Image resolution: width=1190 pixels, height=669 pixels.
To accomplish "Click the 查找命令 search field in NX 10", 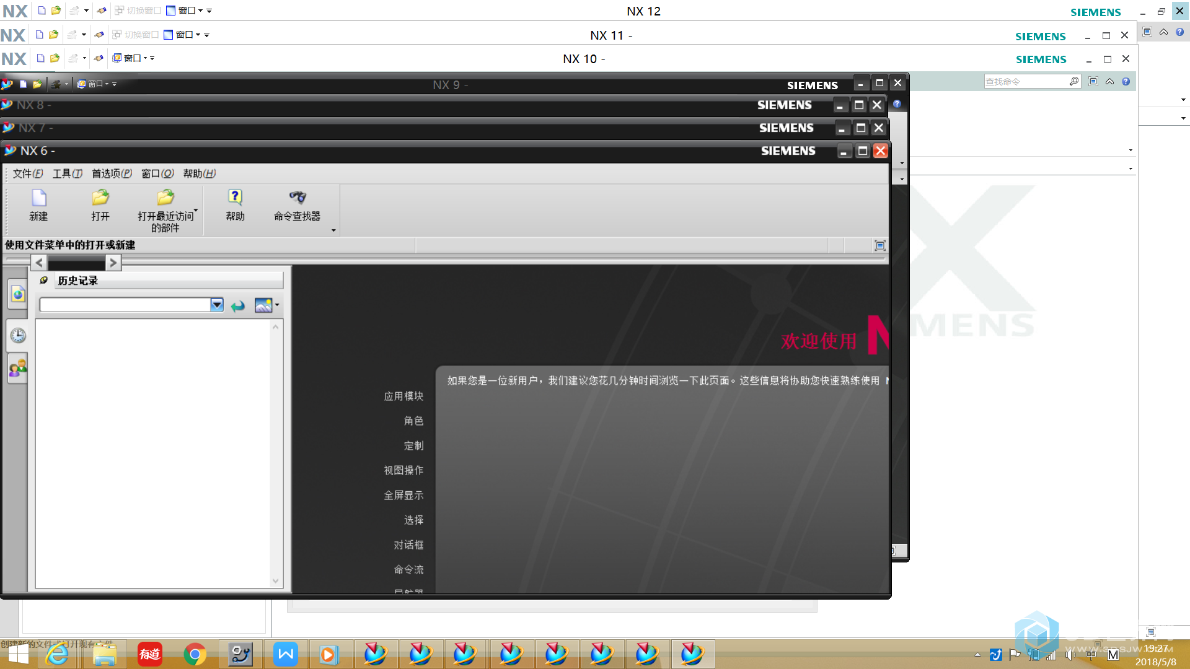I will [x=1026, y=82].
